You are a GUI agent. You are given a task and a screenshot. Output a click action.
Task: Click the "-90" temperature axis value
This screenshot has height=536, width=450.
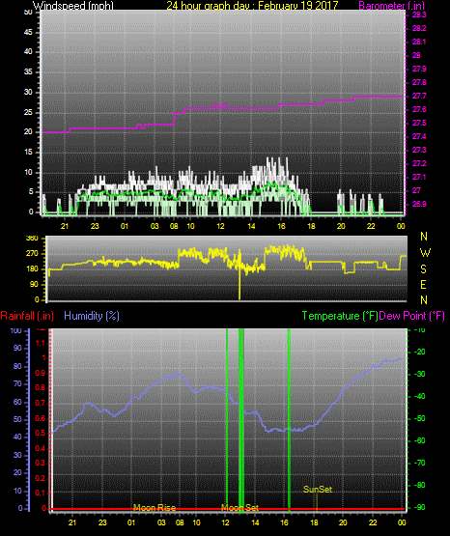[420, 507]
